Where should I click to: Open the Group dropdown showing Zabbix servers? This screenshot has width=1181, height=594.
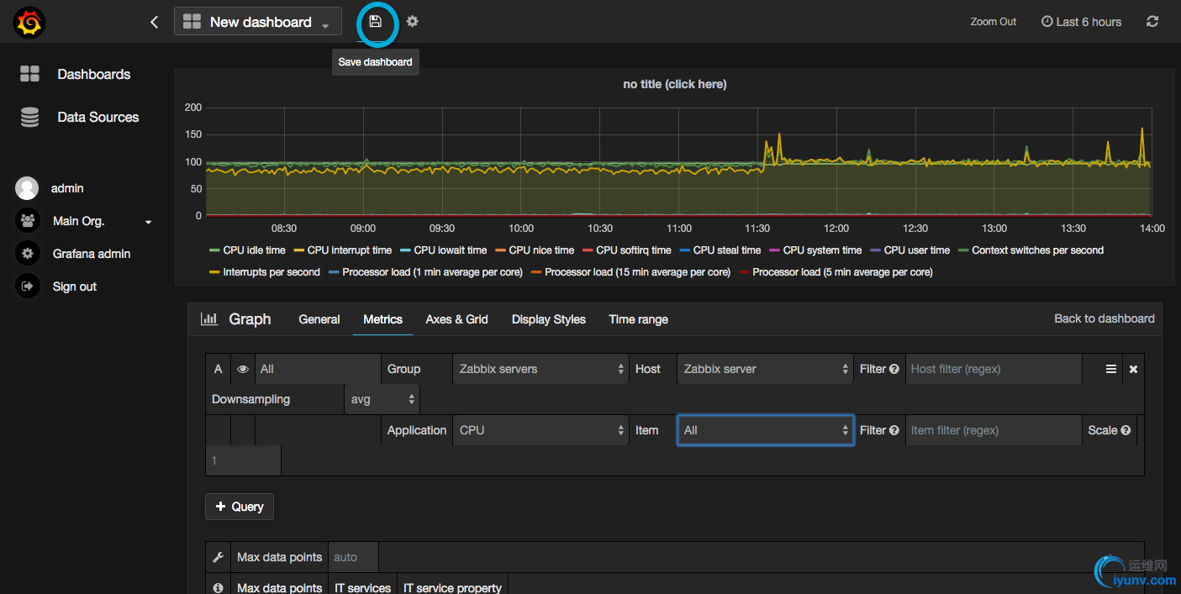coord(540,369)
